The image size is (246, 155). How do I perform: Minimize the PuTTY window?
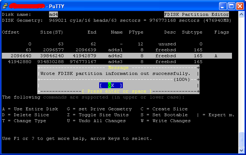[x=222, y=6]
